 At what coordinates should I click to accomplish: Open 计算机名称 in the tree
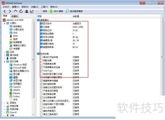[x=17, y=30]
